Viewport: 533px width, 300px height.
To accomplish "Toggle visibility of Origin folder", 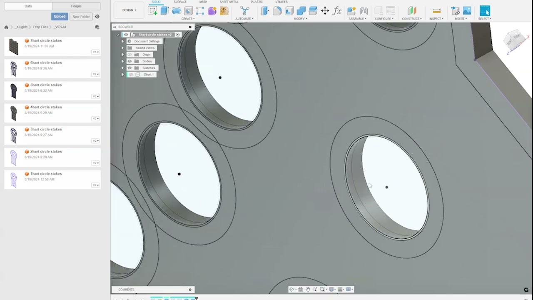I will point(130,55).
